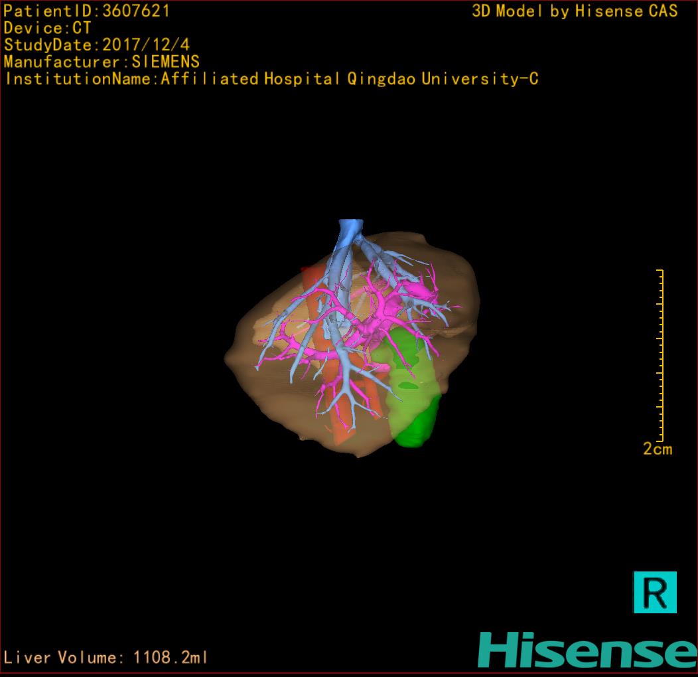Click the Liver Volume: 1108.2ml readout
Image resolution: width=698 pixels, height=677 pixels.
(x=106, y=658)
